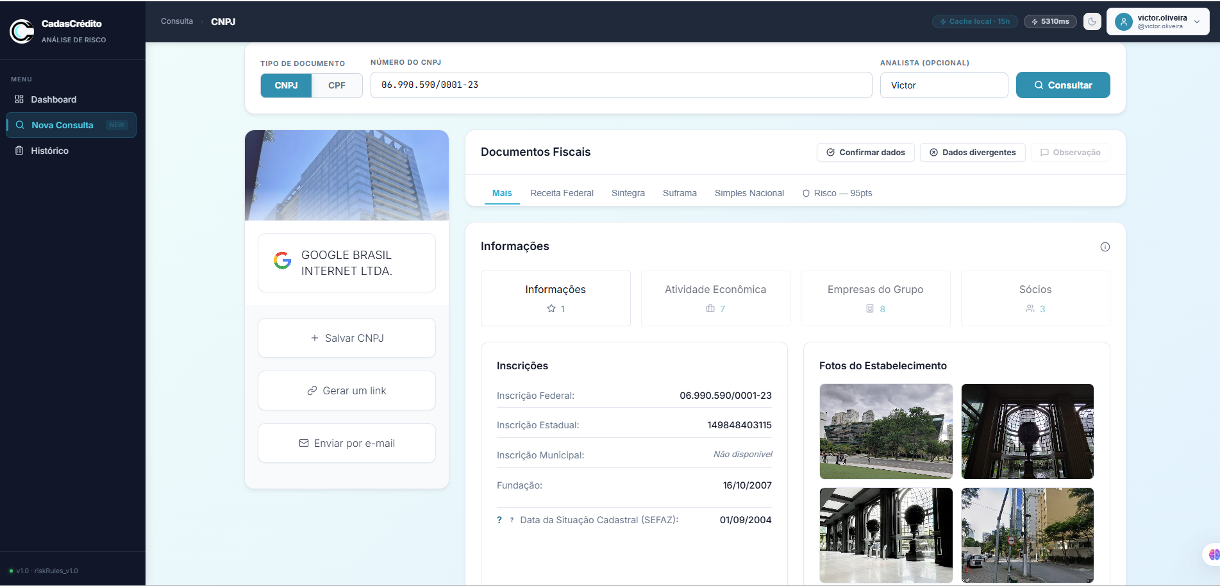Screen dimensions: 1220x586
Task: Select the Empresas do Grupo card
Action: tap(876, 298)
